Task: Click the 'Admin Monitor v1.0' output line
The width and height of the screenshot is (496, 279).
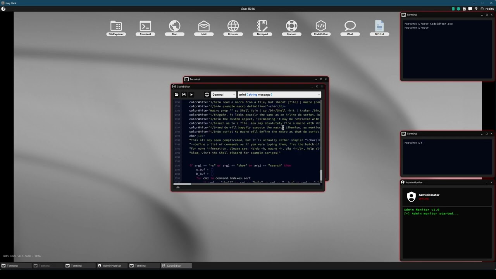Action: point(422,210)
